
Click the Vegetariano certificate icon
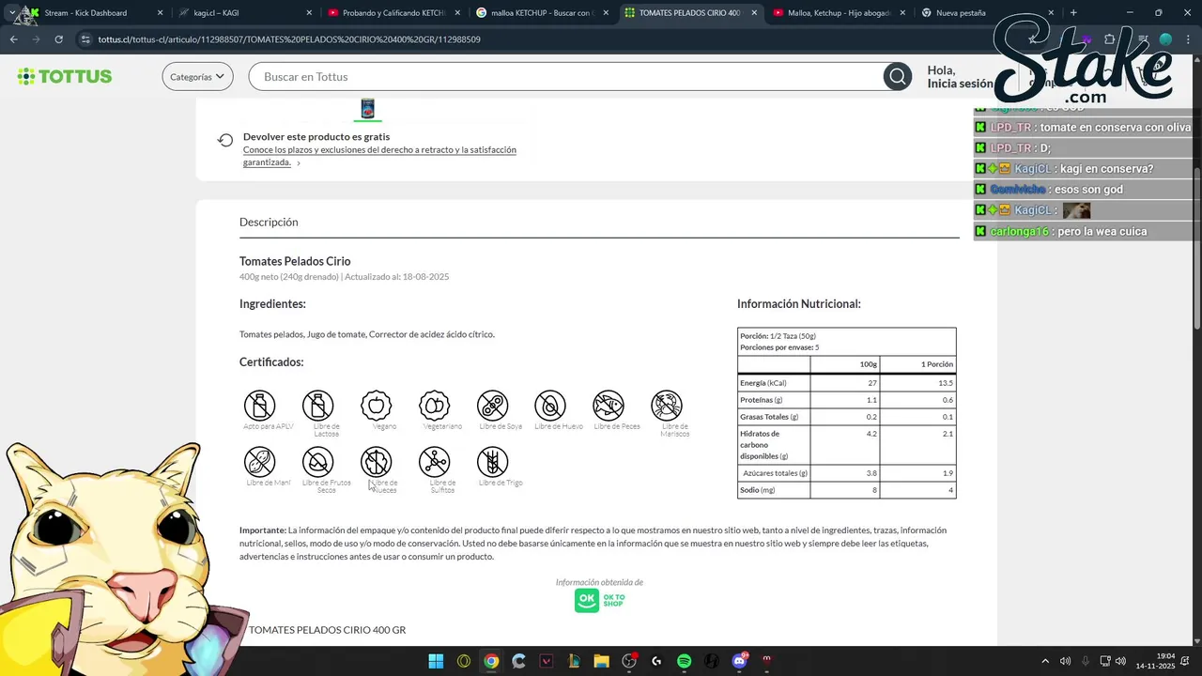click(x=435, y=406)
